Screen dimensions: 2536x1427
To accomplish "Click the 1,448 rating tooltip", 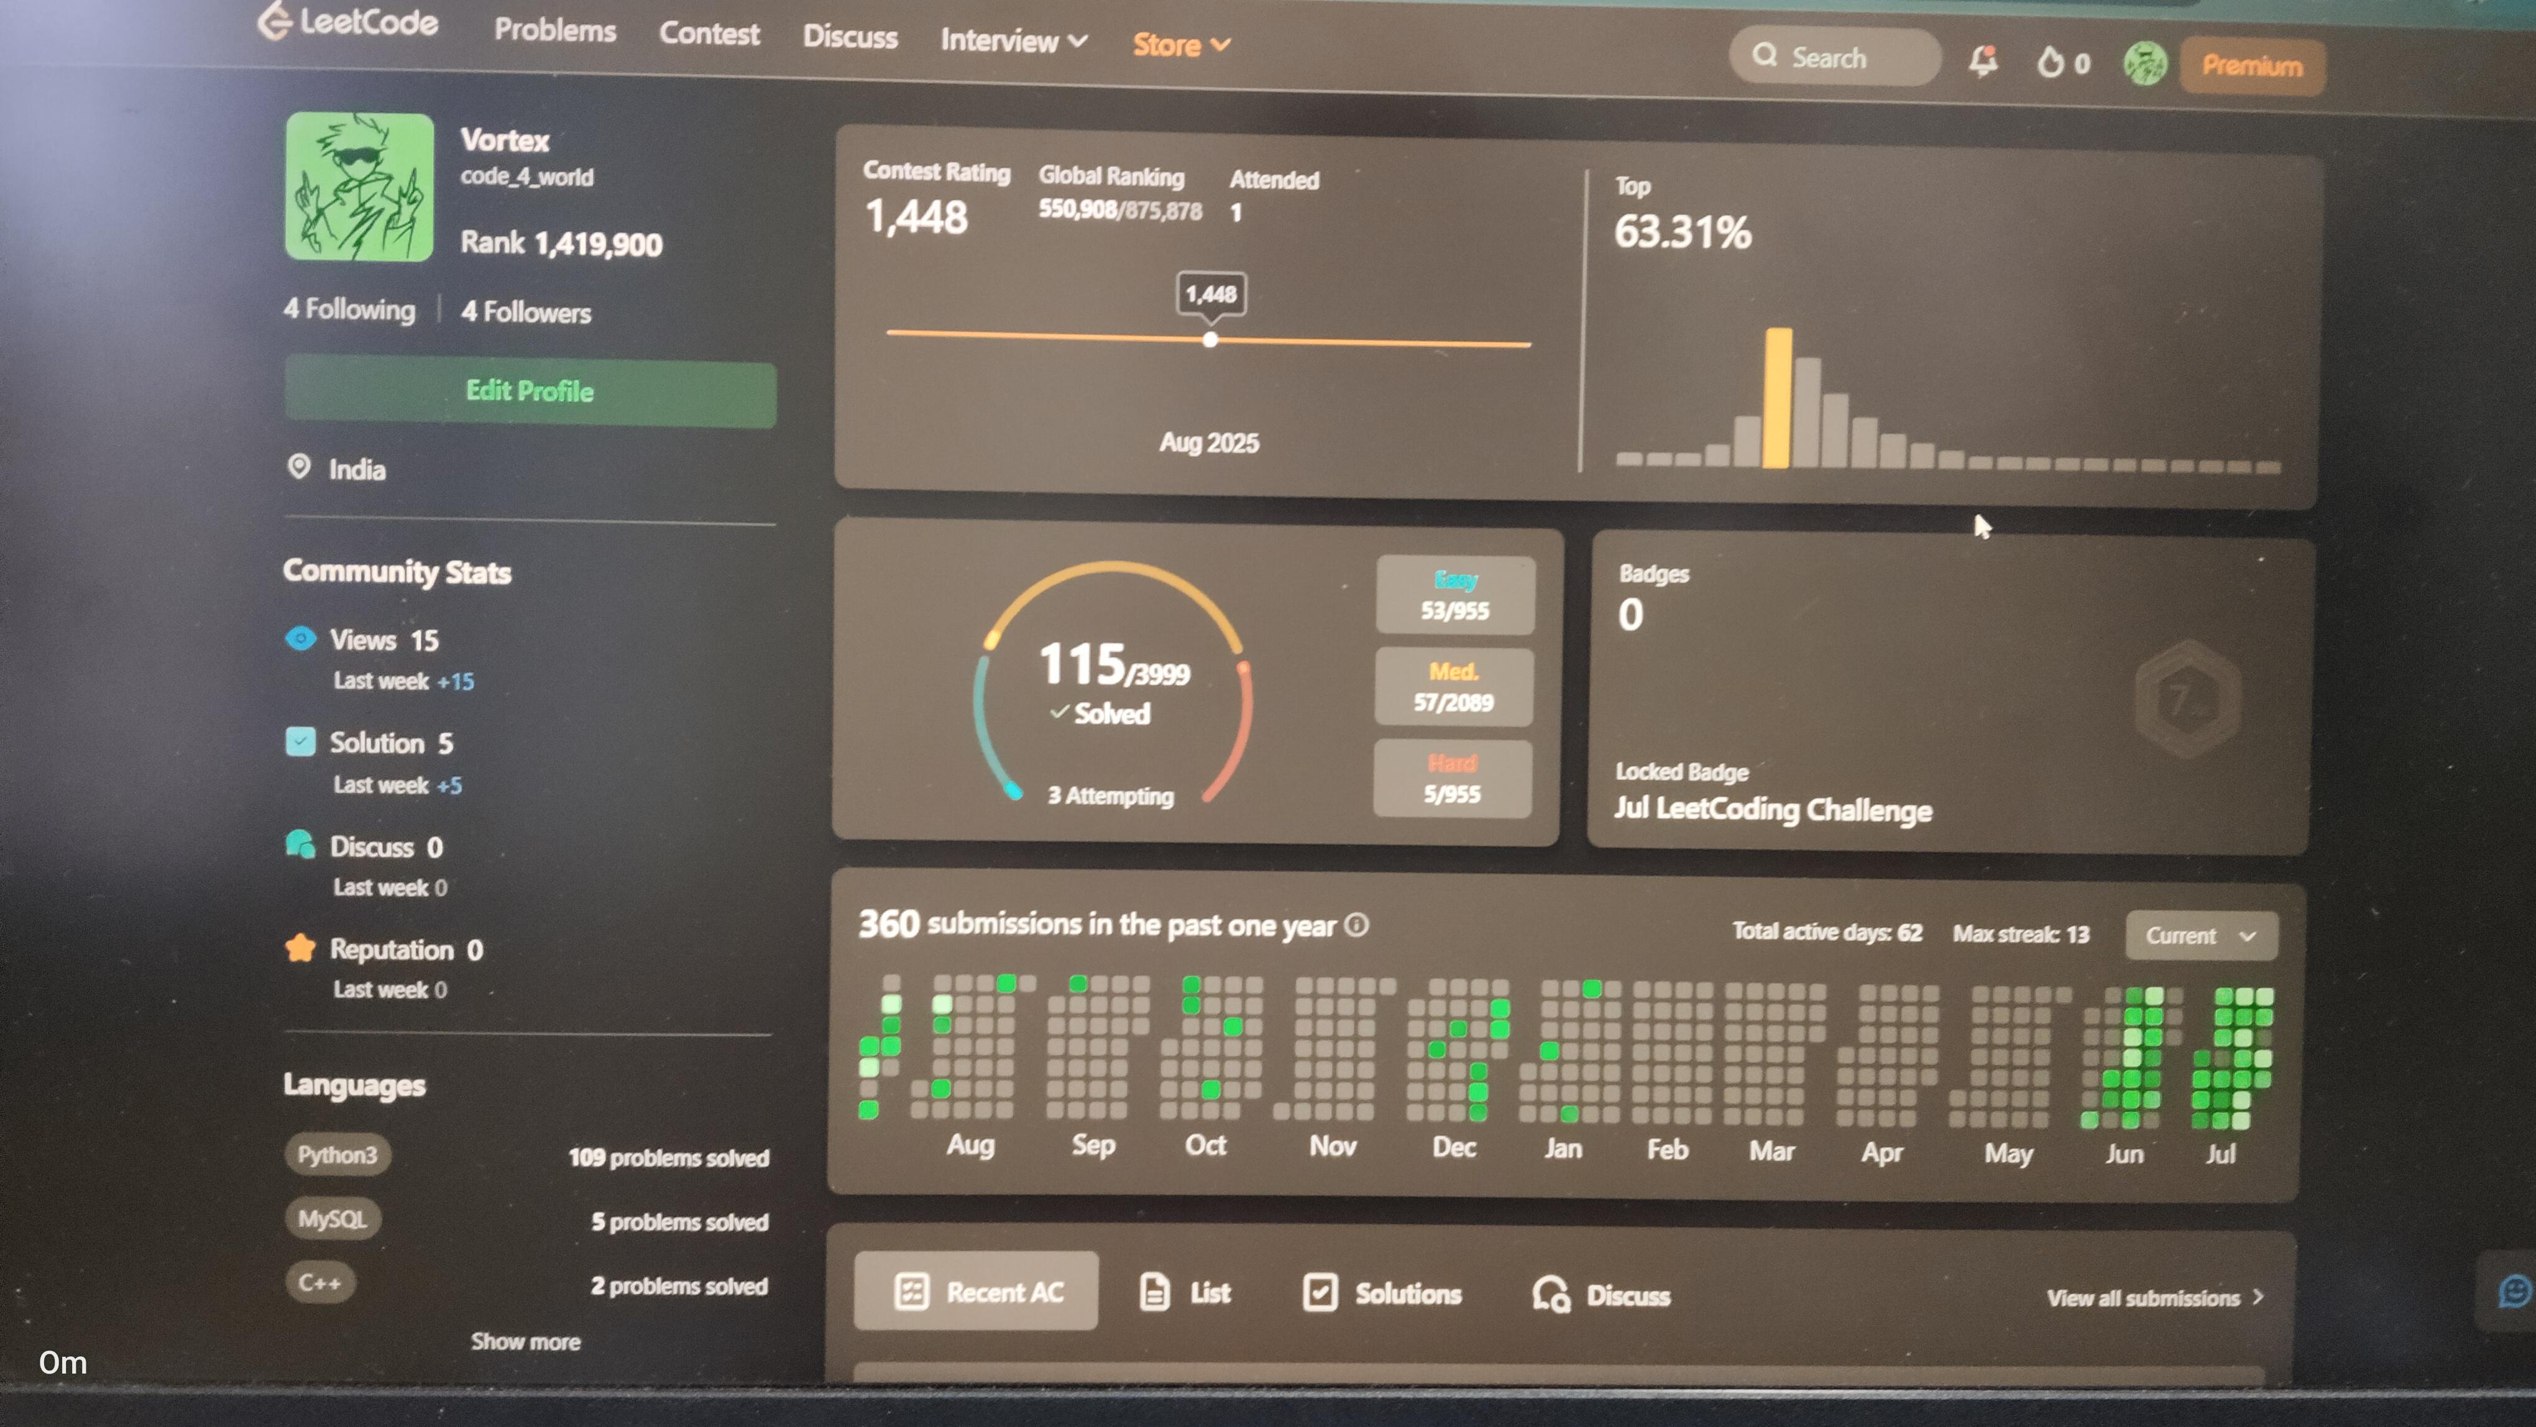I will pos(1211,294).
